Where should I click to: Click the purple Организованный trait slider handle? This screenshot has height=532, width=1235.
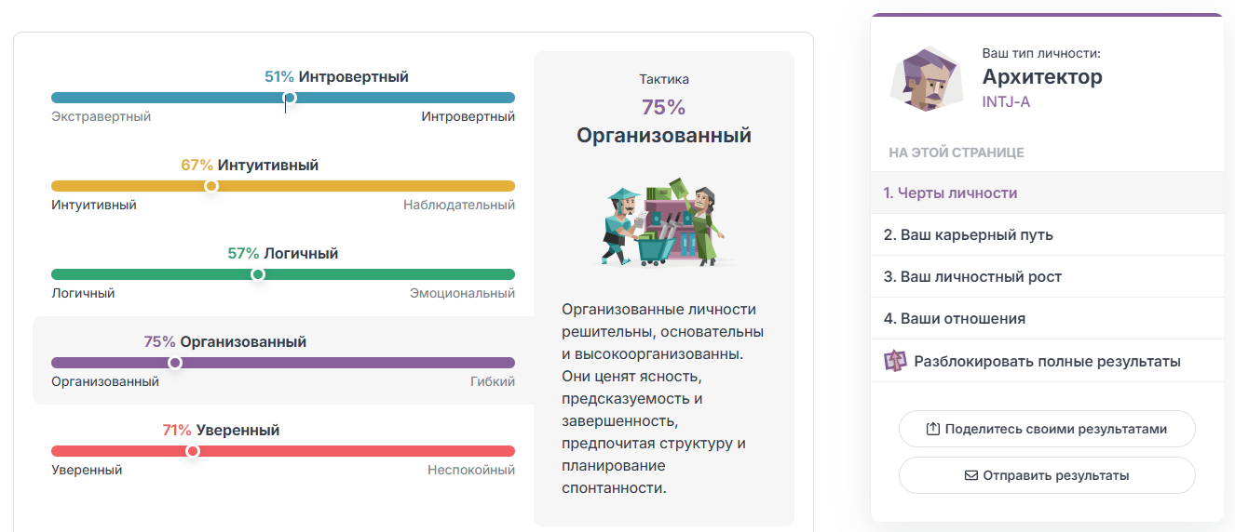click(174, 363)
